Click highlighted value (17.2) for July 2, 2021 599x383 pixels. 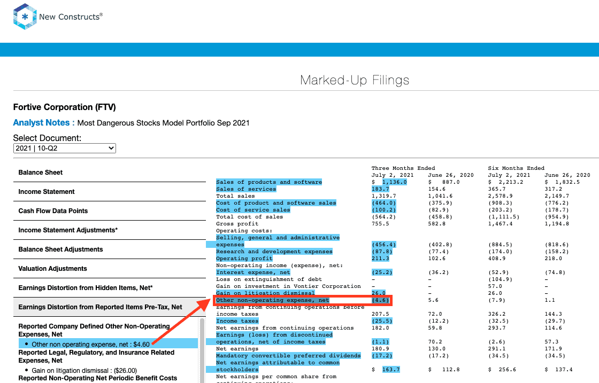pos(382,356)
